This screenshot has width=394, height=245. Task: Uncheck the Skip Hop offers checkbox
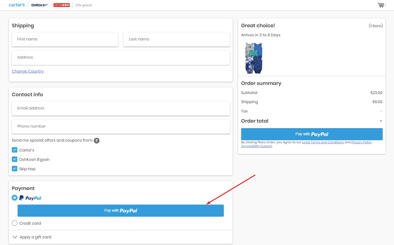click(15, 169)
